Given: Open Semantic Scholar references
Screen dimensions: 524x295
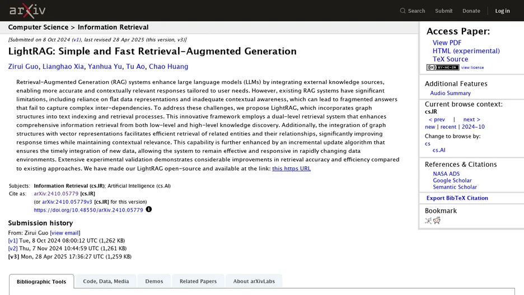Looking at the screenshot, I should (x=455, y=187).
